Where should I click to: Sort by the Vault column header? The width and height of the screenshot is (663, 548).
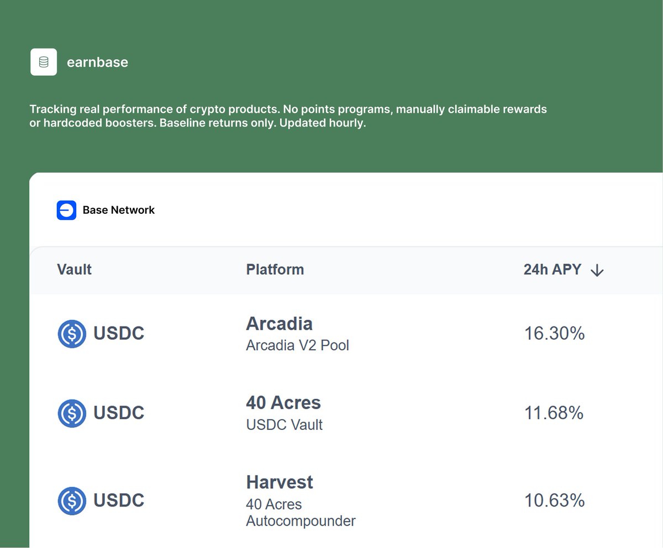point(74,270)
